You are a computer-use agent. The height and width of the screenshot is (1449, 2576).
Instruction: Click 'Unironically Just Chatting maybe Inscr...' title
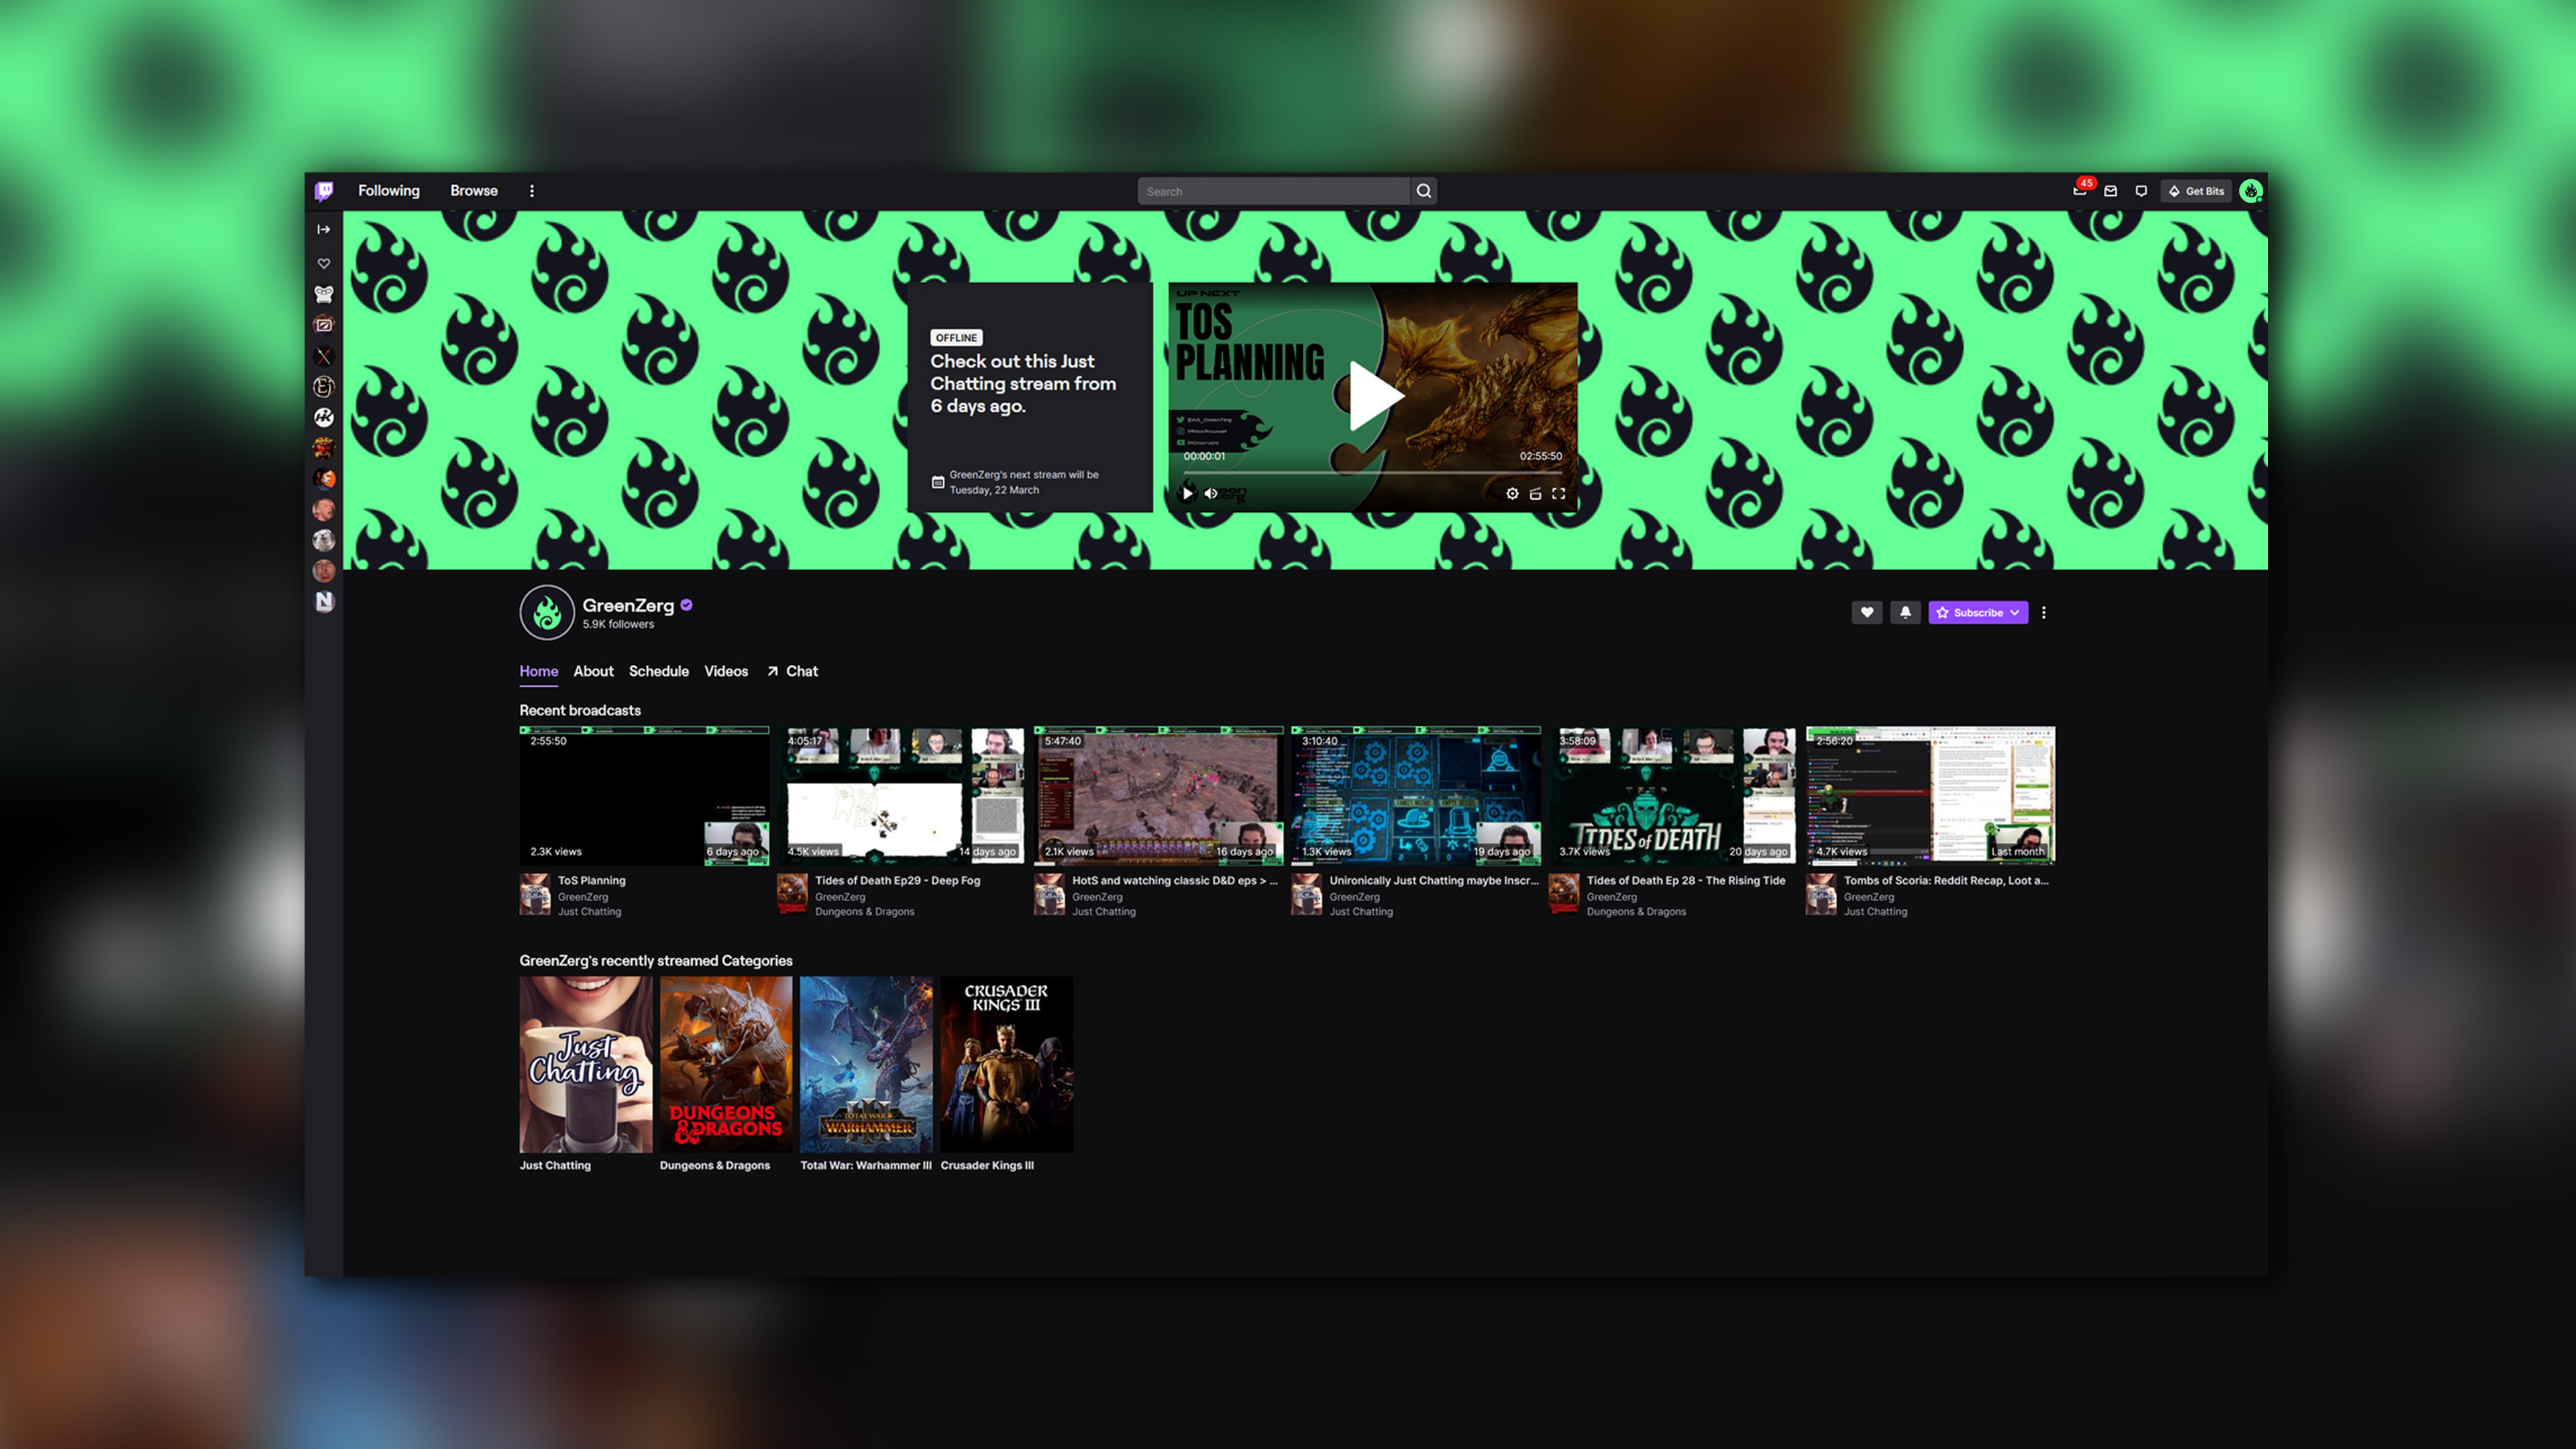click(1434, 880)
